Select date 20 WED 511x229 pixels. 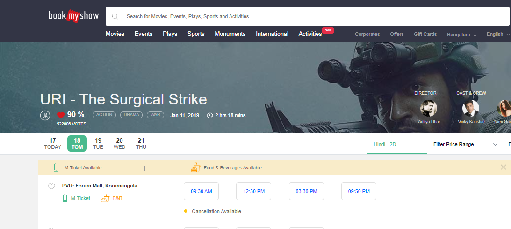[x=119, y=144]
